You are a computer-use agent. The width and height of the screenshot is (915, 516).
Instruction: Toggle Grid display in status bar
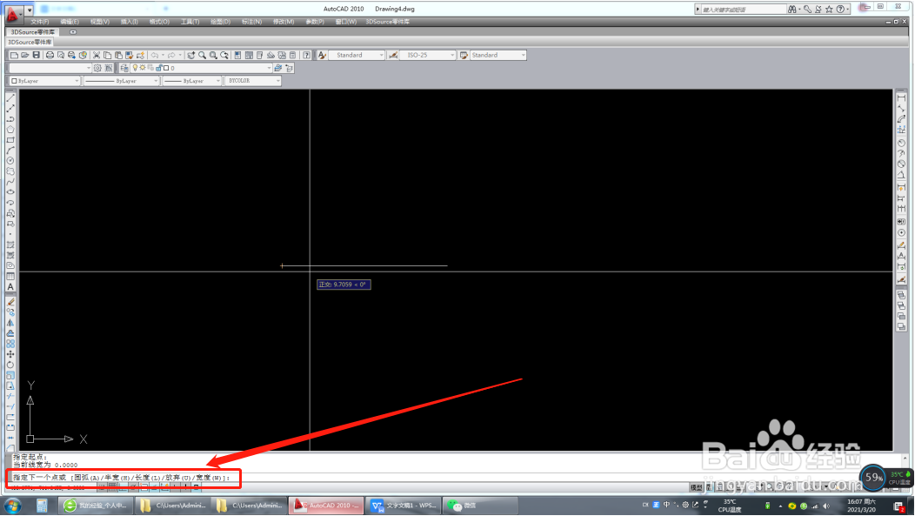point(112,486)
